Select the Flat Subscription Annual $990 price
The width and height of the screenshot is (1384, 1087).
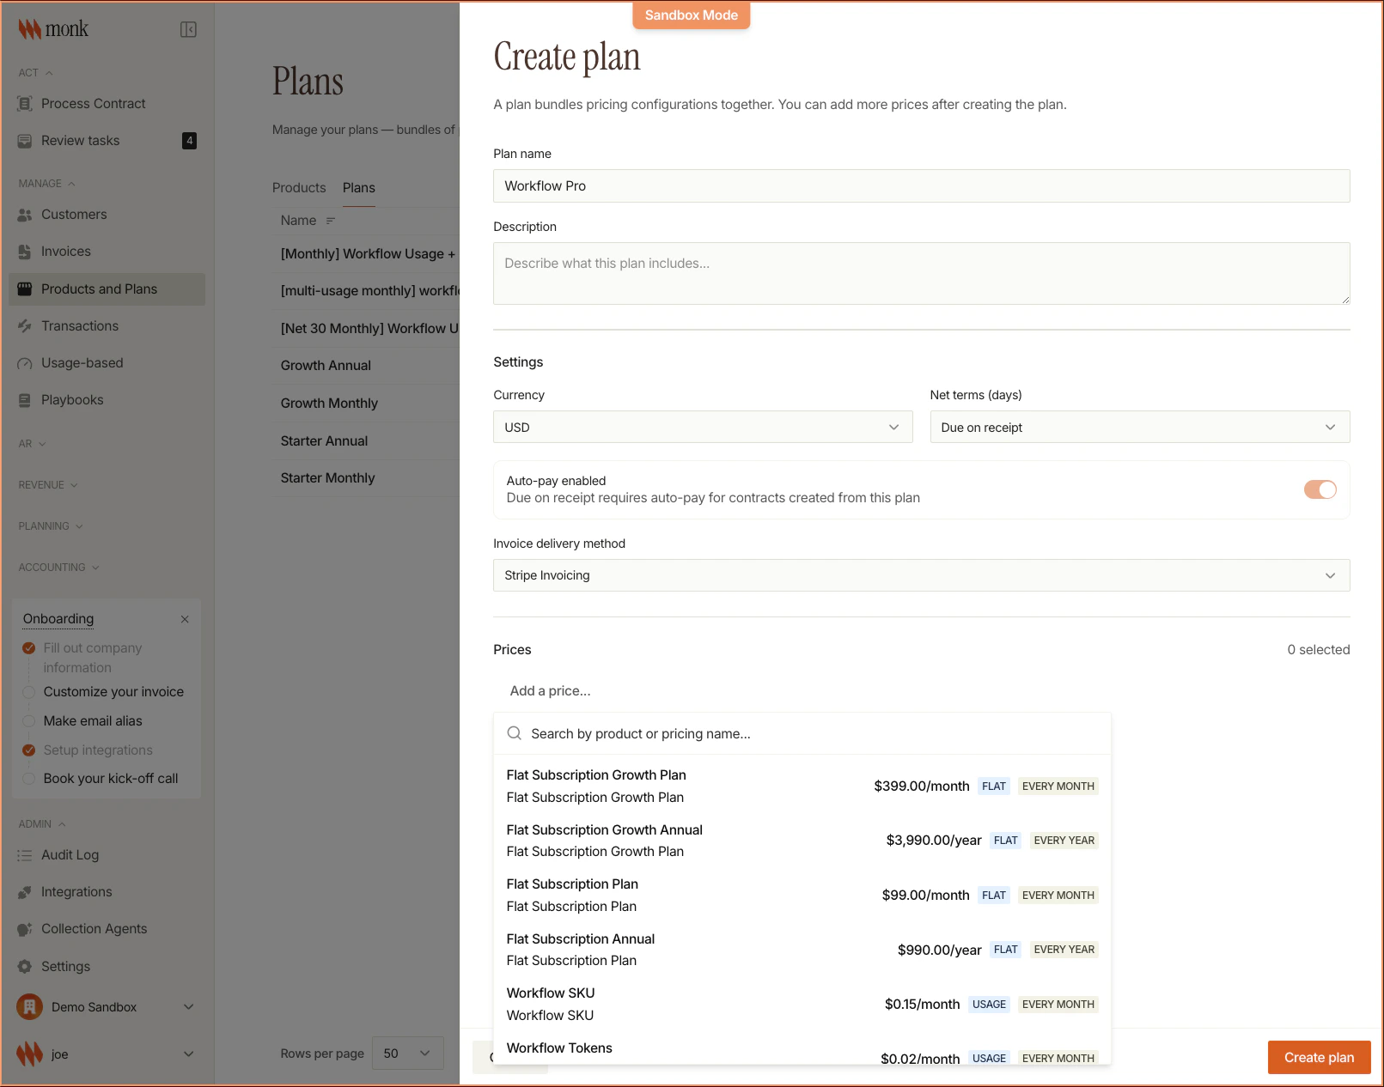coord(802,950)
